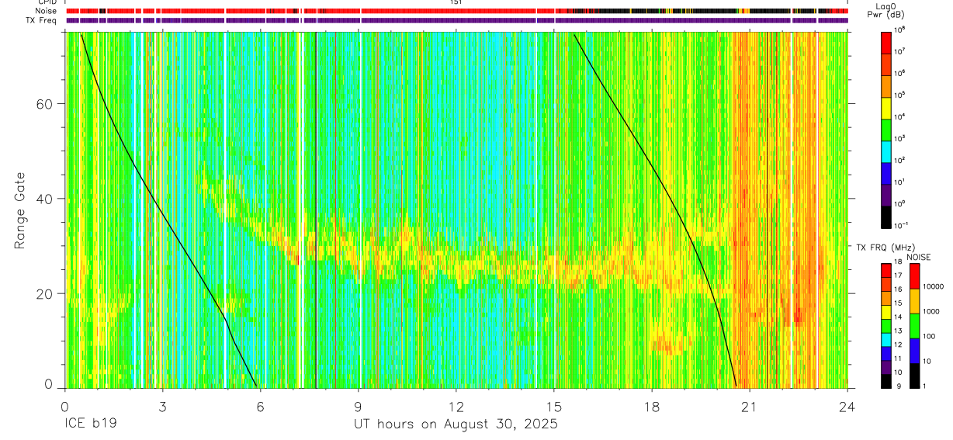Click x-axis tick label '21'
Viewport: 953px width, 440px height.
pos(750,406)
